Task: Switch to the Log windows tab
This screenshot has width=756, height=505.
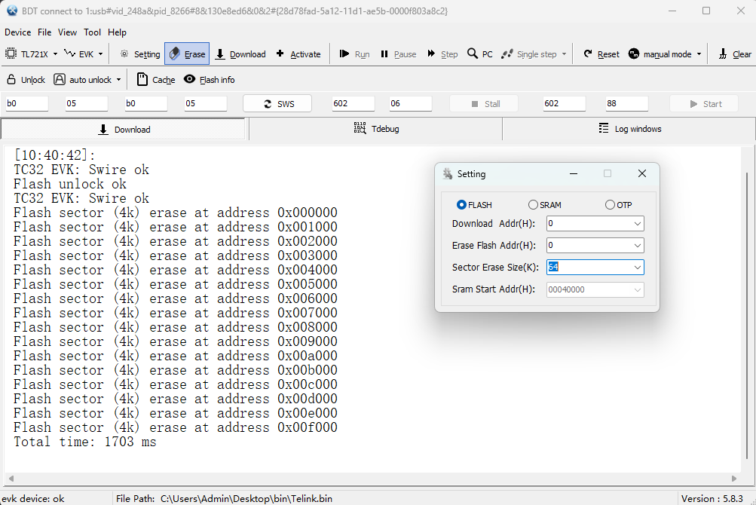Action: click(629, 129)
